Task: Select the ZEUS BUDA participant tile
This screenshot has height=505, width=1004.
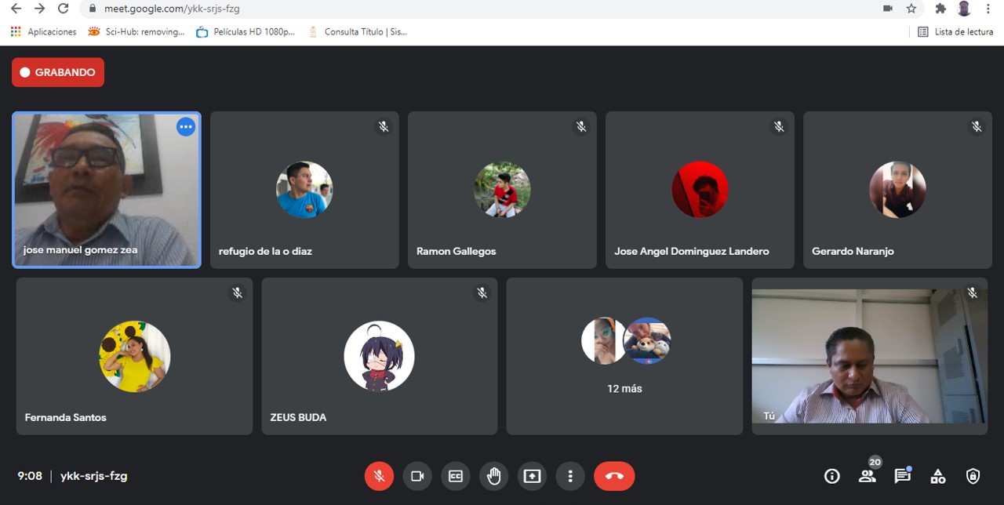Action: coord(379,356)
